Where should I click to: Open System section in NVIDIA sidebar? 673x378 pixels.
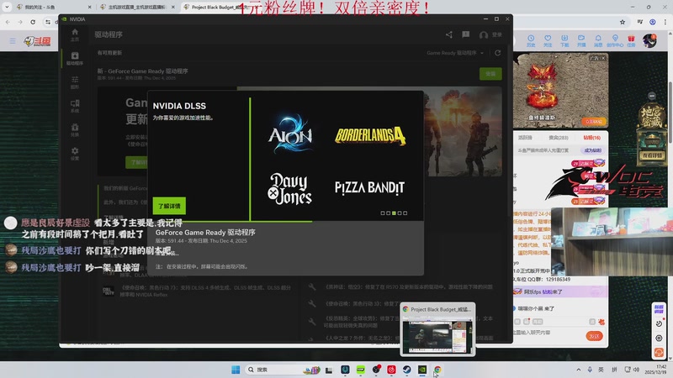coord(75,106)
